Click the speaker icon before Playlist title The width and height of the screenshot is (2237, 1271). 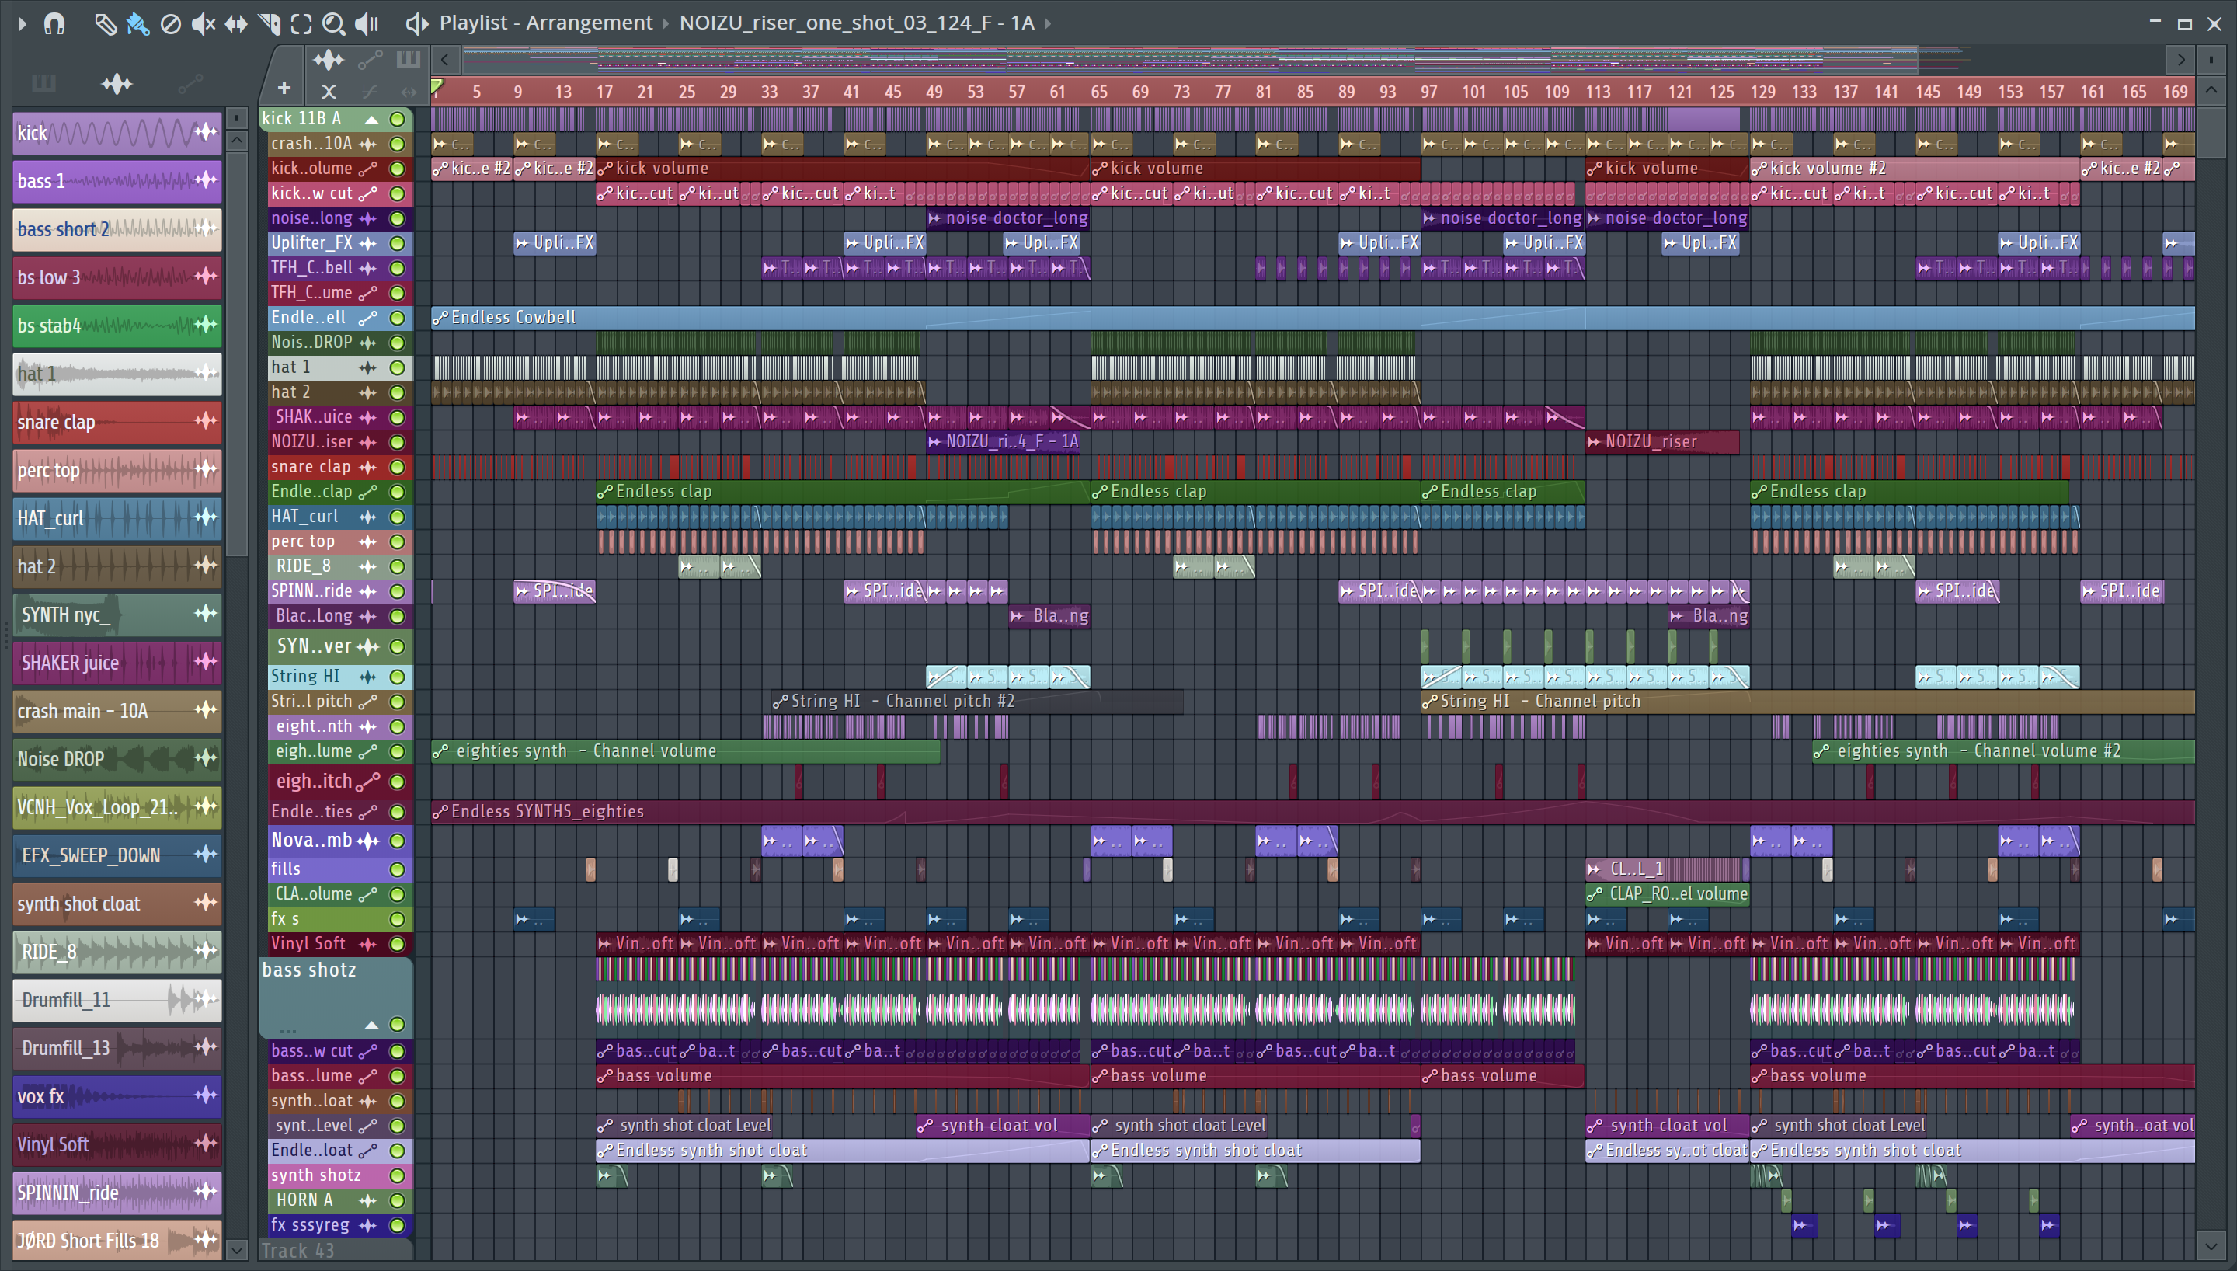tap(417, 23)
